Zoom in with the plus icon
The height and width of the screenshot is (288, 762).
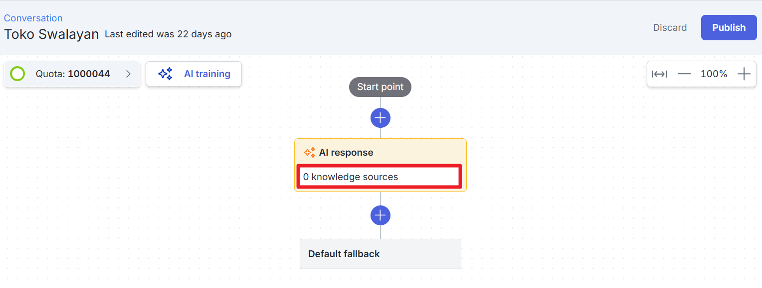[x=744, y=74]
